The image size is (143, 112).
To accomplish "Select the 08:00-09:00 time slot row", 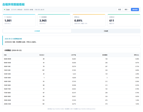I will pyautogui.click(x=71, y=59).
